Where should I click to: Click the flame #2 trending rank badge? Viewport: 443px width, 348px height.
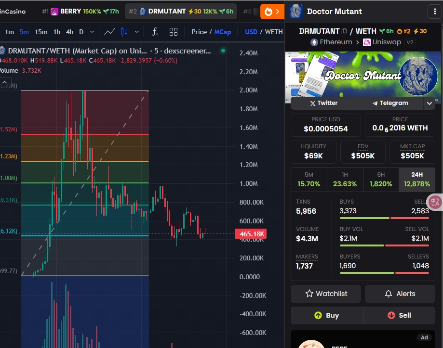pos(403,31)
